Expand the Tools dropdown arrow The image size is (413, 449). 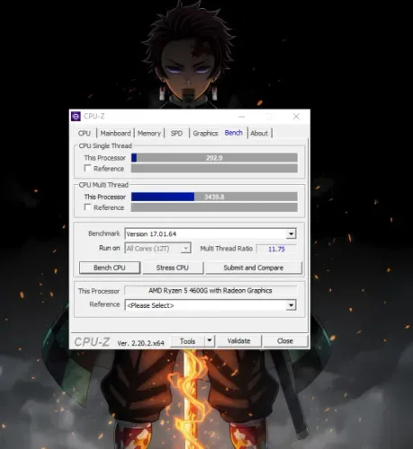[x=210, y=341]
